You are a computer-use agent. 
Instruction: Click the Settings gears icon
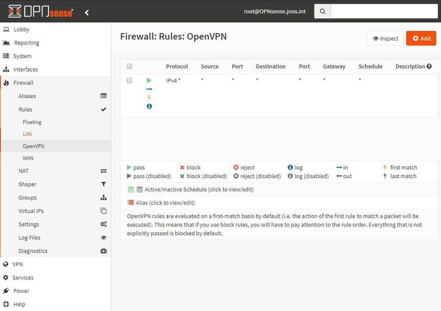point(104,224)
